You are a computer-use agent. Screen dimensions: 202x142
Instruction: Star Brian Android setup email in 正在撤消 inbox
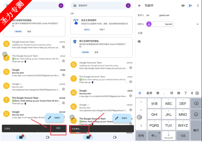[x=131, y=82]
